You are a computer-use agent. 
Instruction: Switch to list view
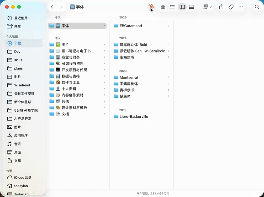[172, 7]
